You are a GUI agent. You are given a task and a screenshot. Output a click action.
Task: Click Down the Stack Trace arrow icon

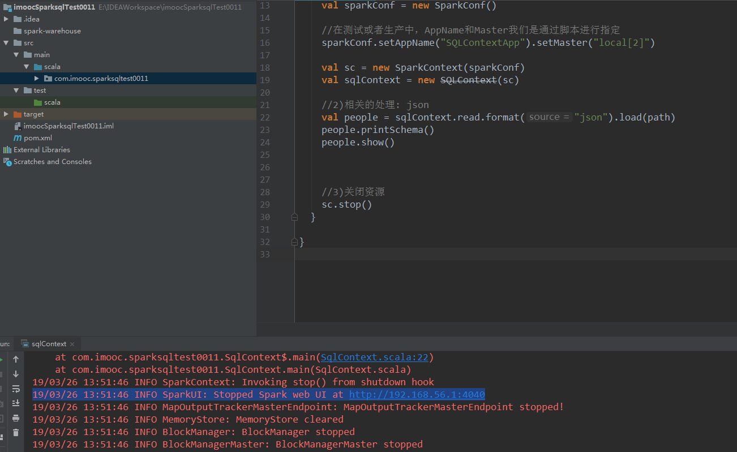[16, 374]
